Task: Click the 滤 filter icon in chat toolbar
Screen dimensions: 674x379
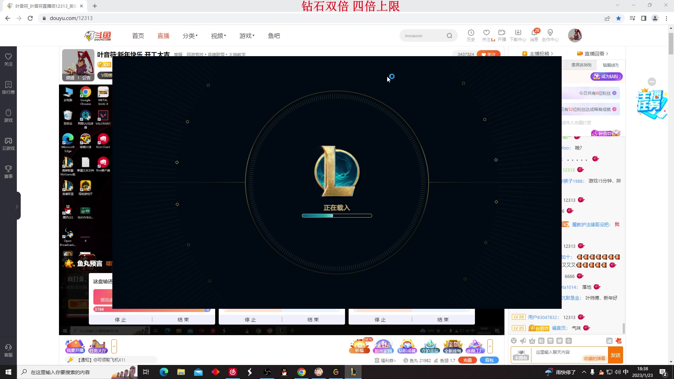Action: [609, 341]
